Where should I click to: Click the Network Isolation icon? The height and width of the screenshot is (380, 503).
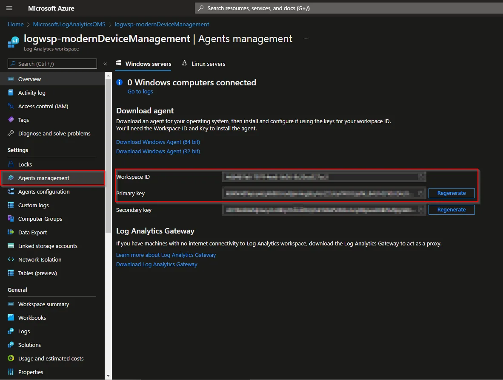click(x=11, y=259)
